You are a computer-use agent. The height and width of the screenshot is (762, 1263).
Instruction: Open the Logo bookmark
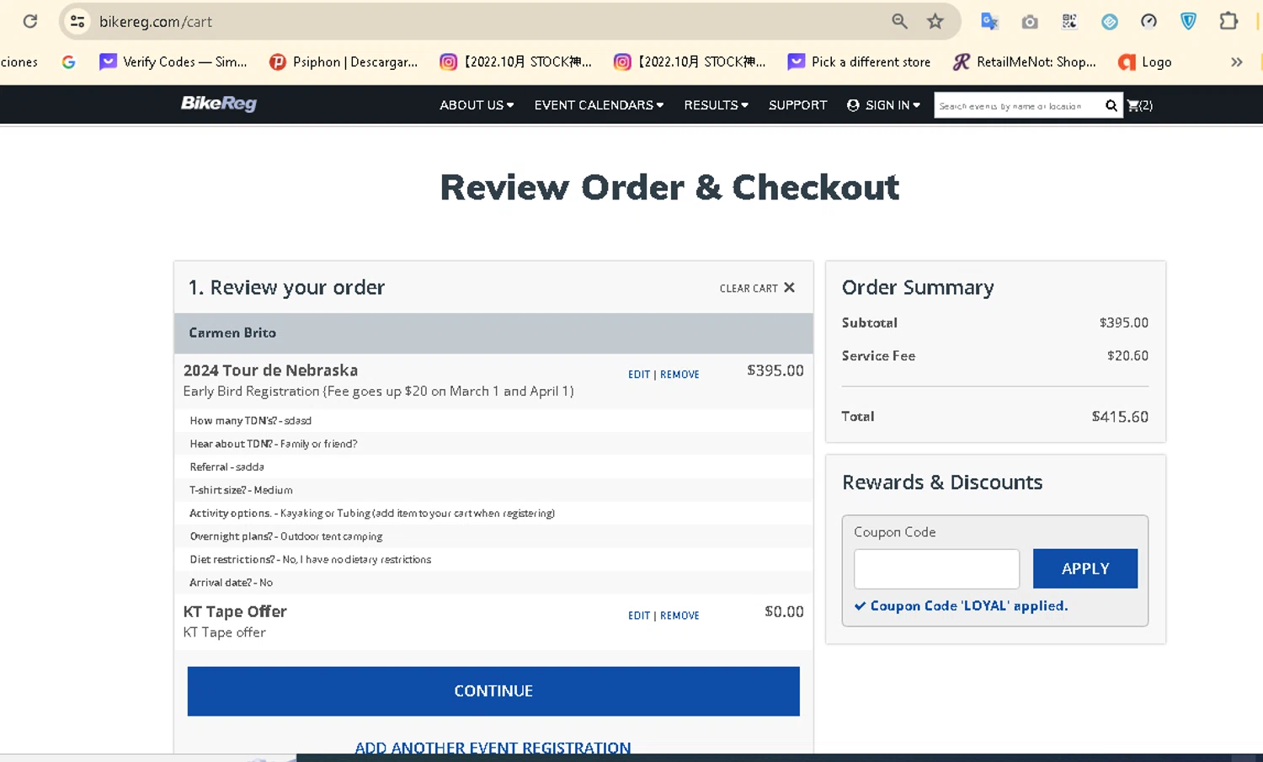coord(1145,61)
